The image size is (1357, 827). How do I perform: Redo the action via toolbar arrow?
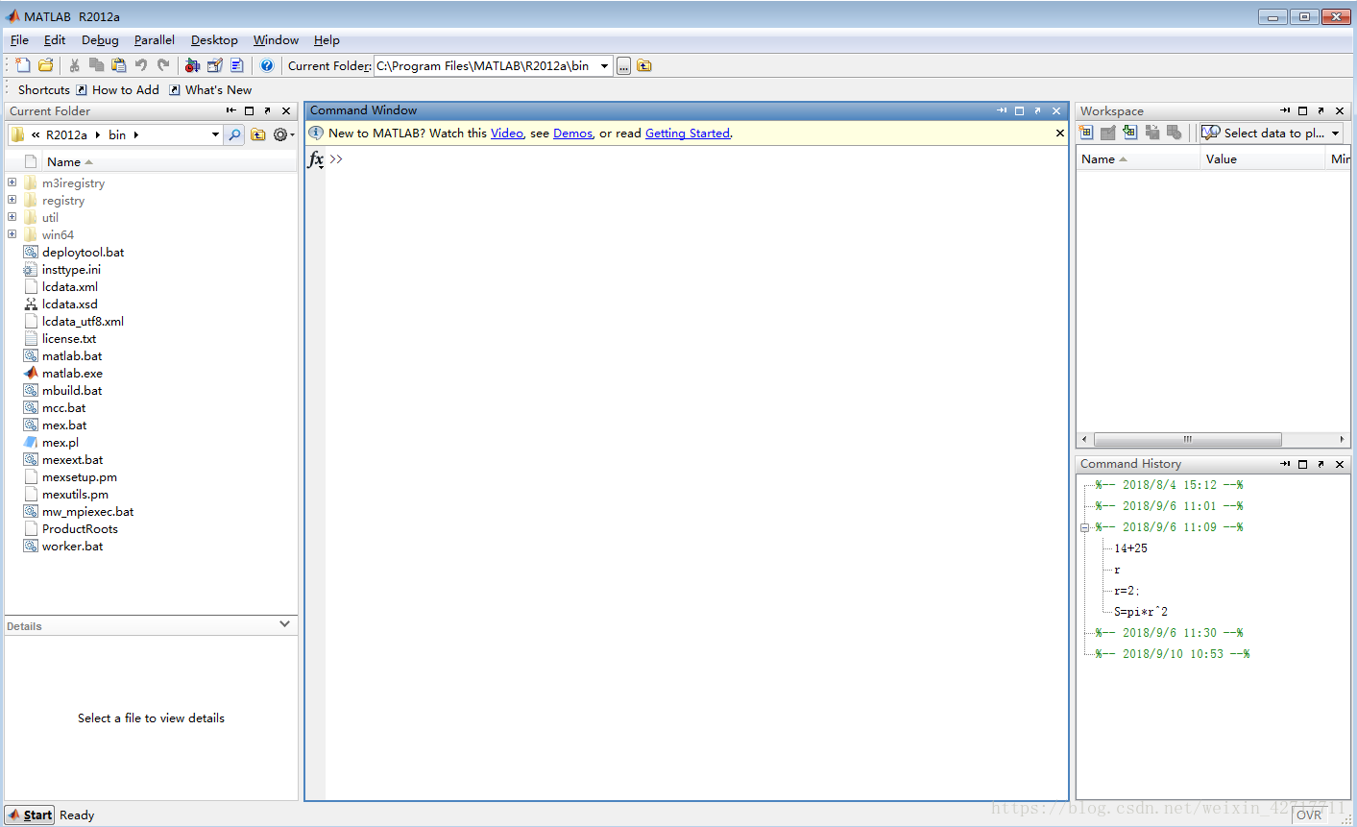pos(163,65)
